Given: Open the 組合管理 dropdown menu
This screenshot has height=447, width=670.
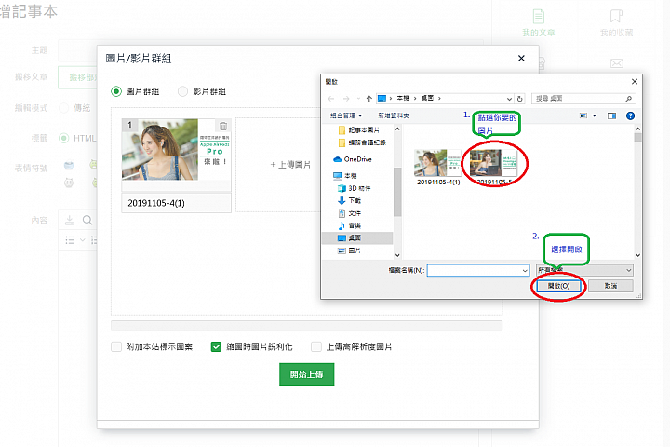Looking at the screenshot, I should coord(346,115).
